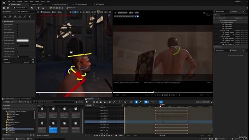Open left viewport hamburger options menu
The width and height of the screenshot is (249, 140).
point(38,12)
